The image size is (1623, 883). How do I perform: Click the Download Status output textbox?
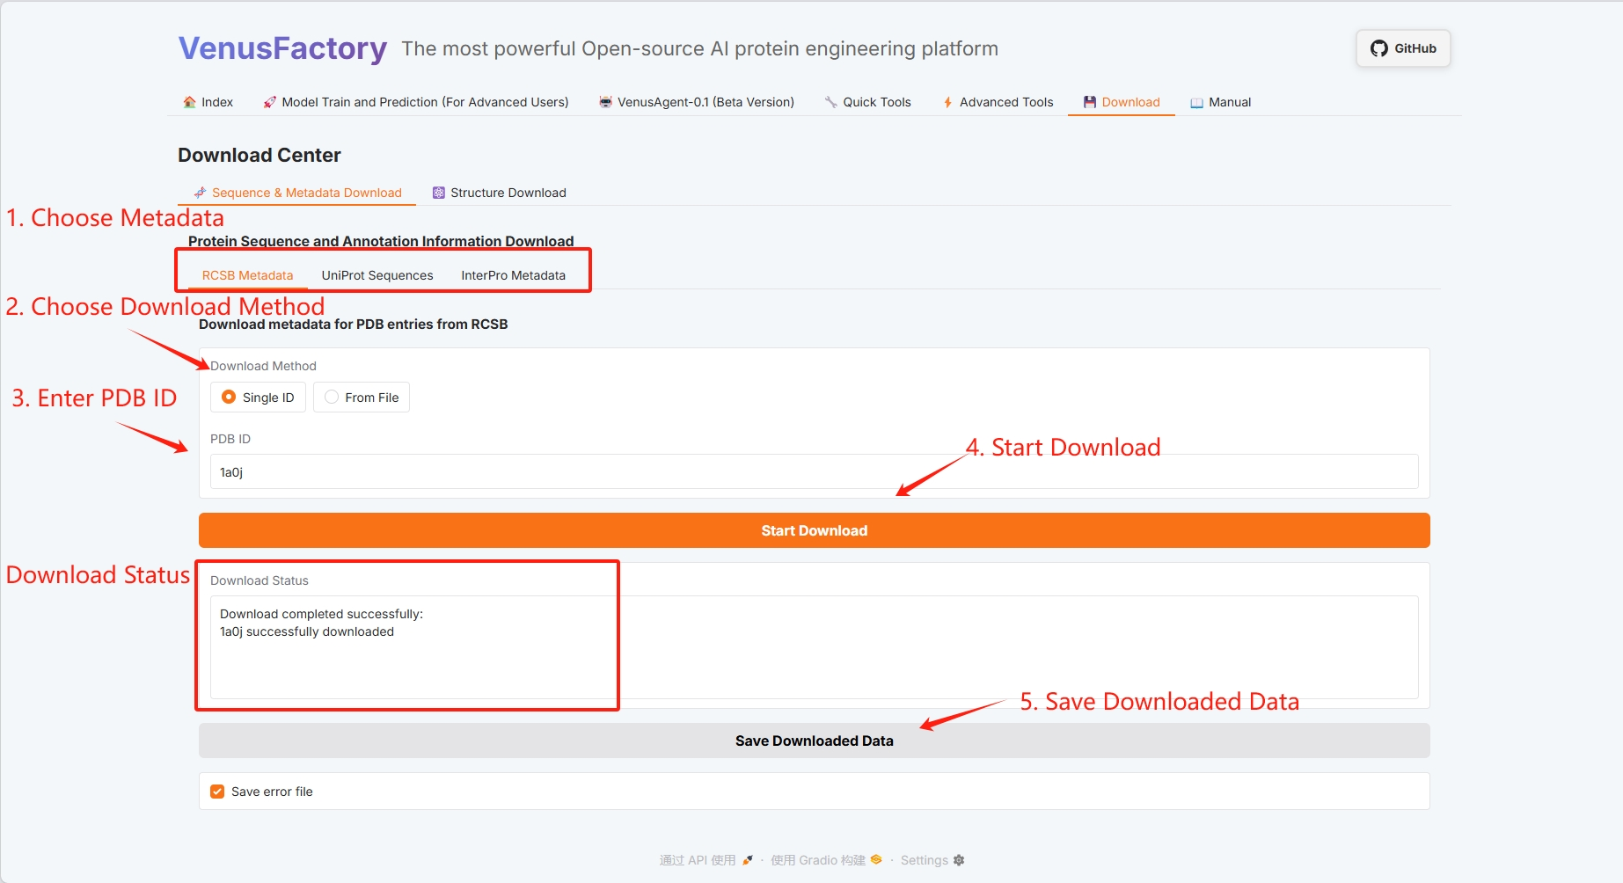click(814, 647)
